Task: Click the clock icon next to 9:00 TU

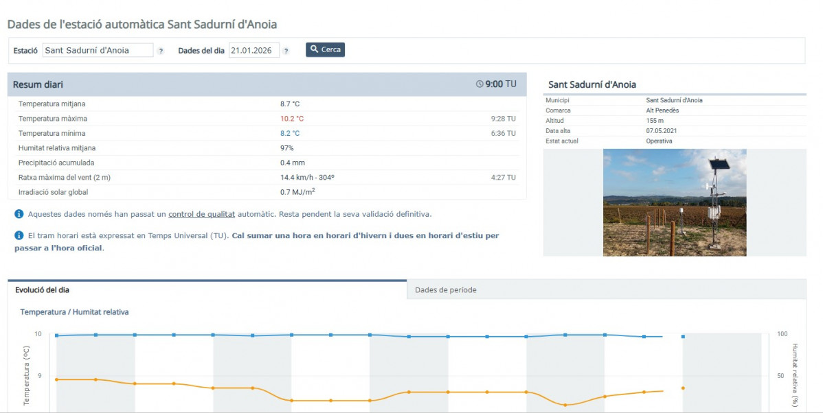Action: click(480, 84)
